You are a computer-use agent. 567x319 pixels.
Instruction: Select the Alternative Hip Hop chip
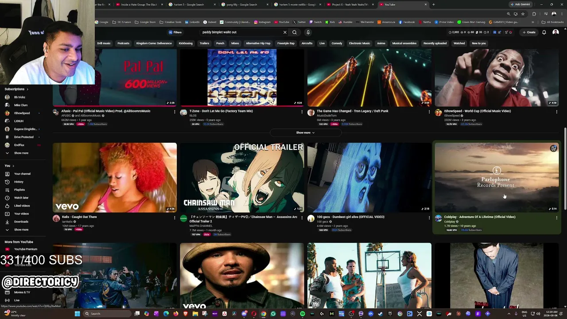pos(258,43)
